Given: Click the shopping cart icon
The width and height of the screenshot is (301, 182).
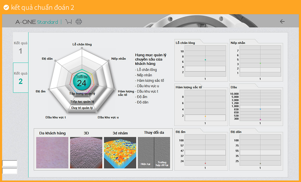Looking at the screenshot, I should point(69,22).
